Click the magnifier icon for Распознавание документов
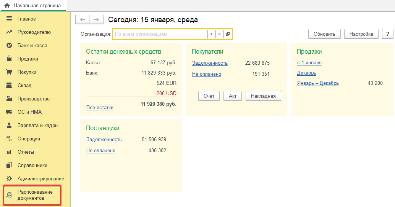395x207 pixels. pyautogui.click(x=9, y=195)
